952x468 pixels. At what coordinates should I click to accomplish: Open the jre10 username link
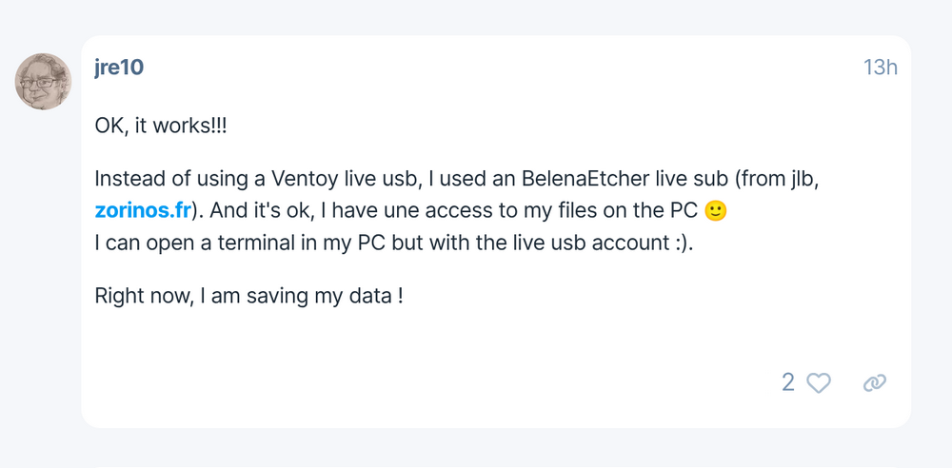click(119, 68)
